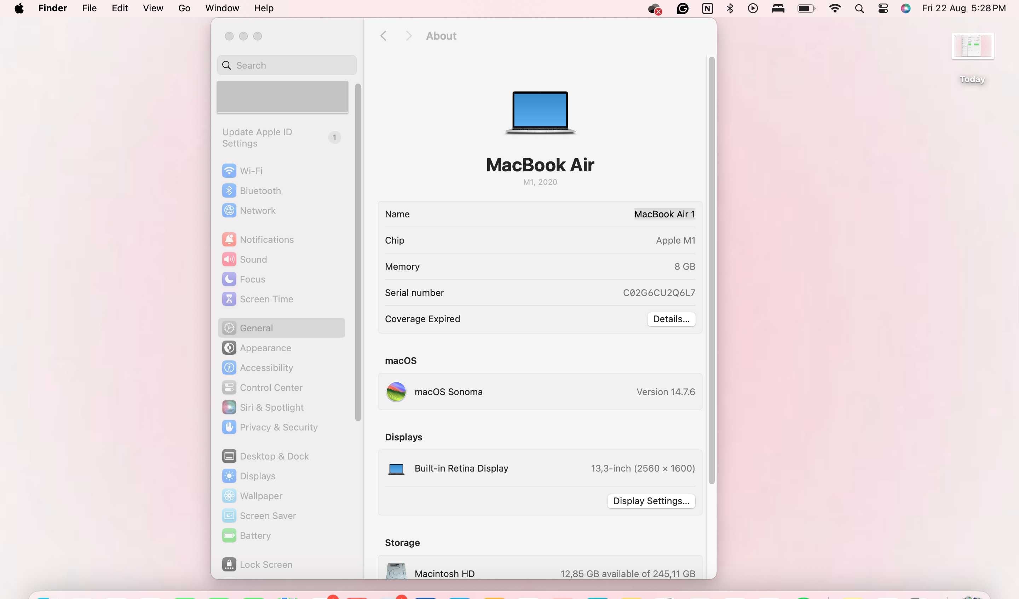Click the Search field in sidebar
Screen dimensions: 1019x599
[287, 65]
